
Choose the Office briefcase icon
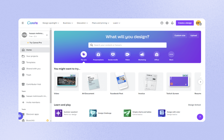click(x=157, y=54)
